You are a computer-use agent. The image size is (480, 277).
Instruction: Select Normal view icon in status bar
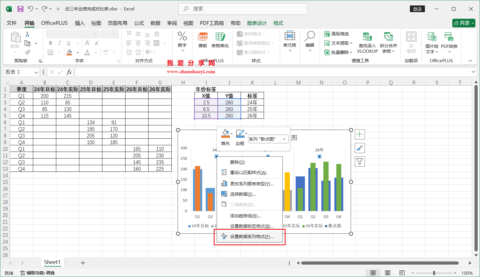tap(373, 273)
